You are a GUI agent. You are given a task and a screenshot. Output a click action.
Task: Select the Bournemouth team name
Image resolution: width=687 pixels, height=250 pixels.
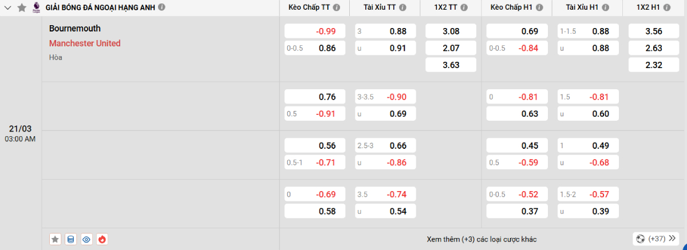point(75,29)
